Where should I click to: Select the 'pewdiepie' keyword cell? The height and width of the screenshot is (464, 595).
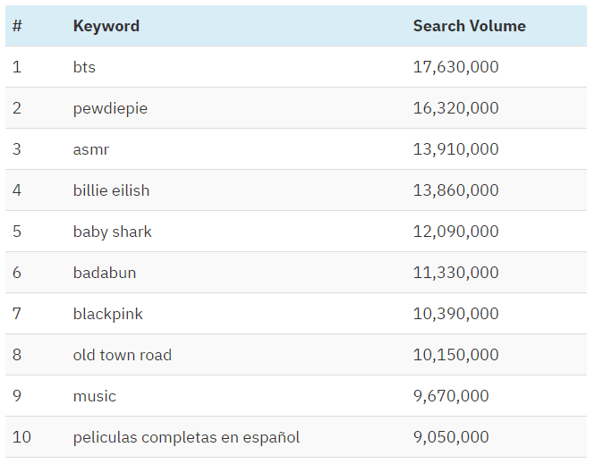(110, 108)
